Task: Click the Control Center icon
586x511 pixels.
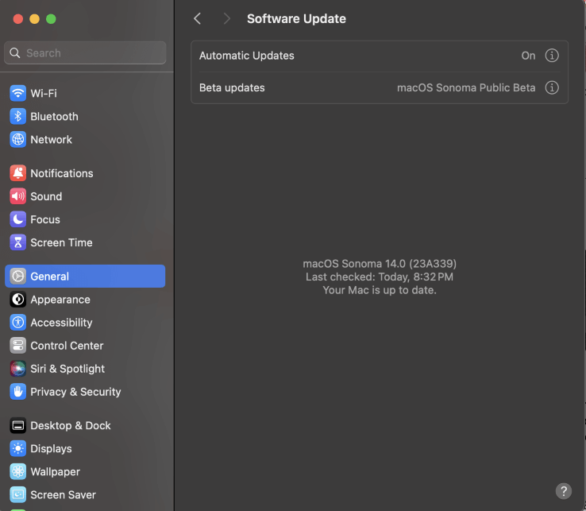Action: 18,346
